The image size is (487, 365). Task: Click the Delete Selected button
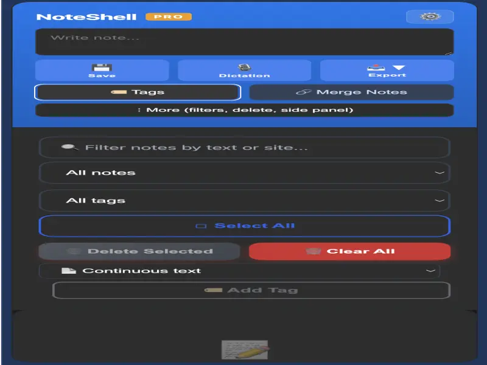pyautogui.click(x=139, y=251)
